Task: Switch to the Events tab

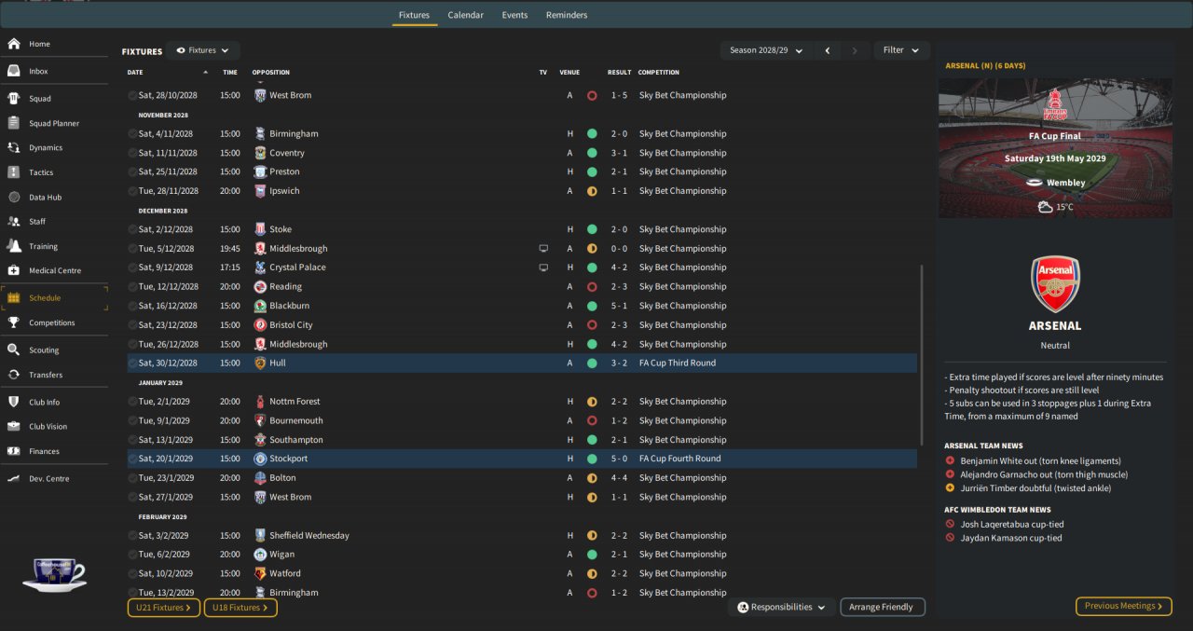Action: click(x=514, y=15)
